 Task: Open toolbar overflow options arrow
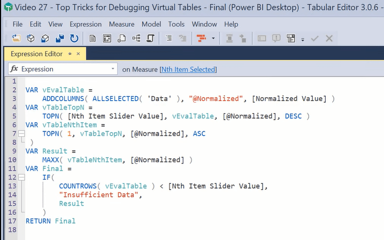click(x=303, y=39)
